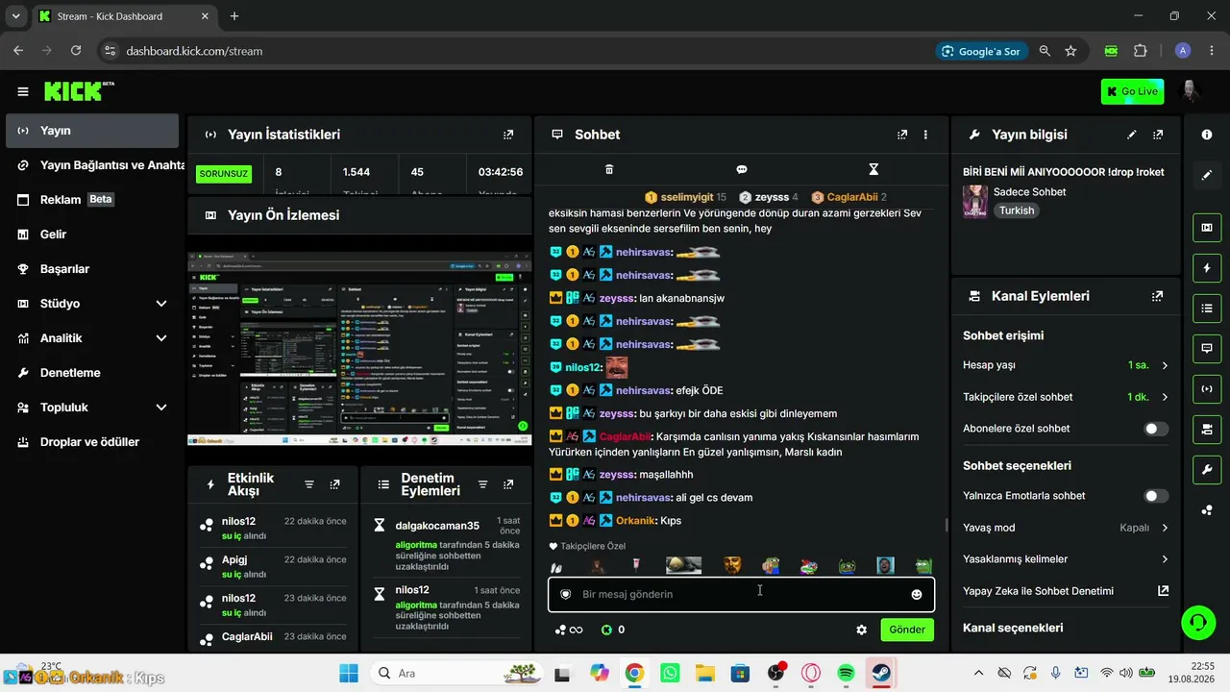Edit stream info with the pencil icon
This screenshot has height=692, width=1230.
point(1132,135)
